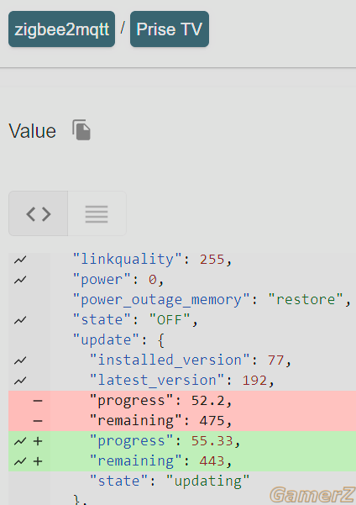Navigate to zigbee2mqtt topic breadcrumb

[x=62, y=29]
